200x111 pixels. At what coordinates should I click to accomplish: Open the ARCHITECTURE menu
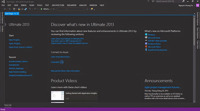(58, 5)
